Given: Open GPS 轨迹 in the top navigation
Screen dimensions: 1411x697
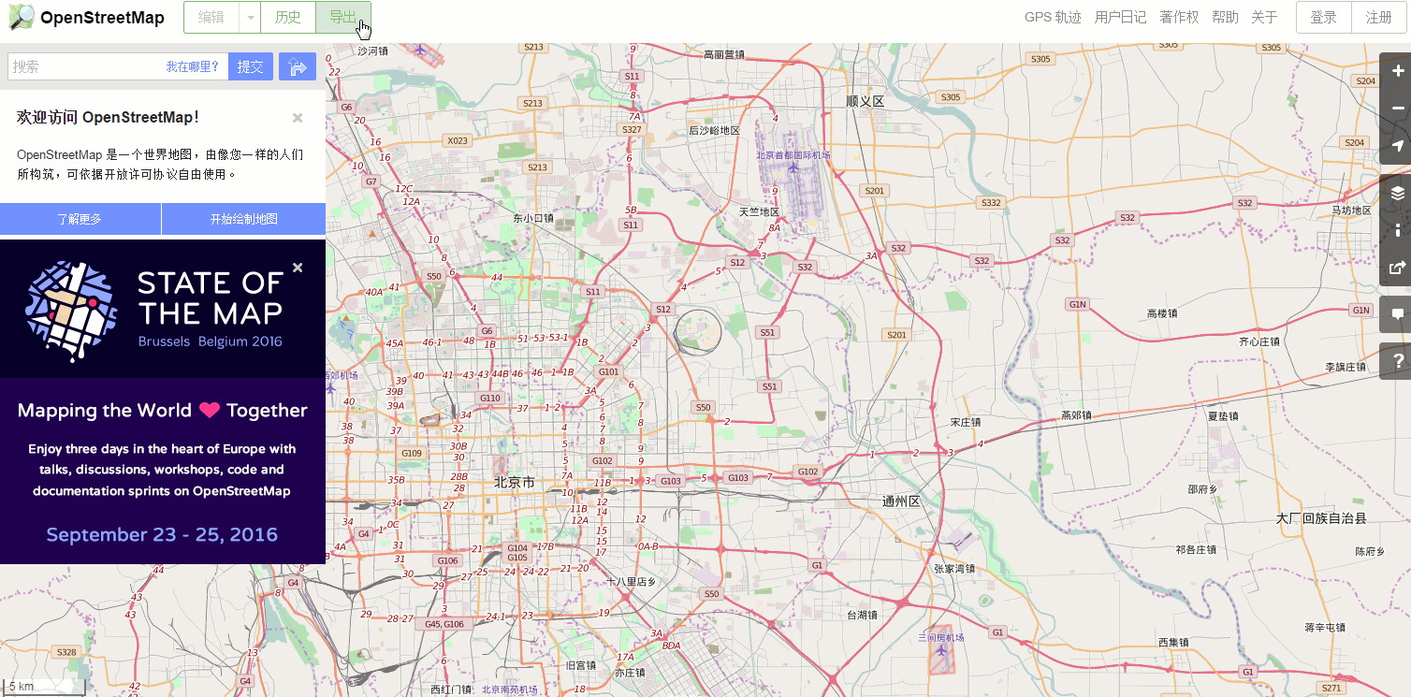Looking at the screenshot, I should tap(1053, 17).
